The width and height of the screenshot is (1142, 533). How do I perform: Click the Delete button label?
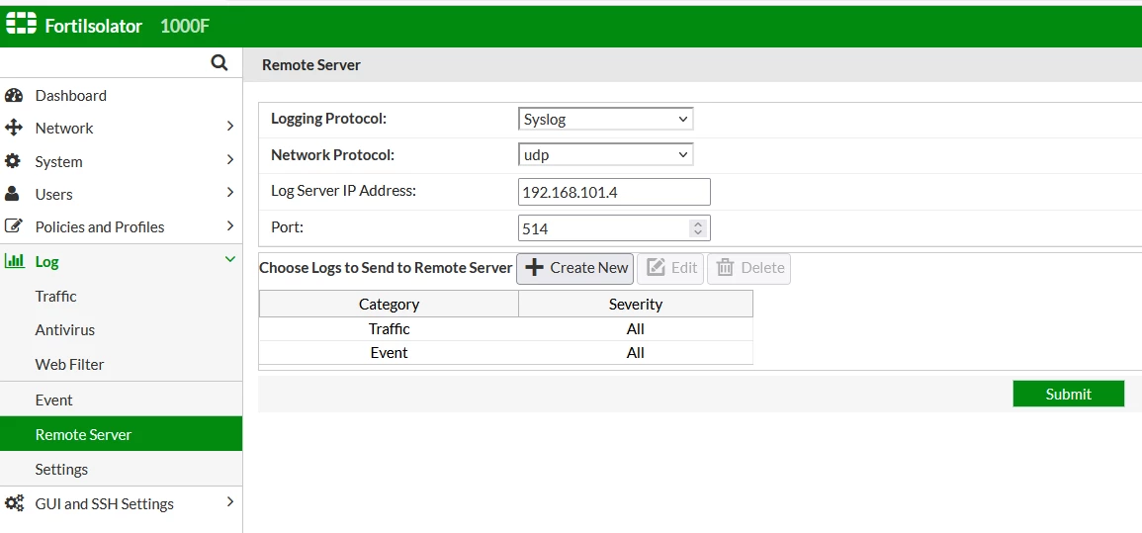pos(762,268)
